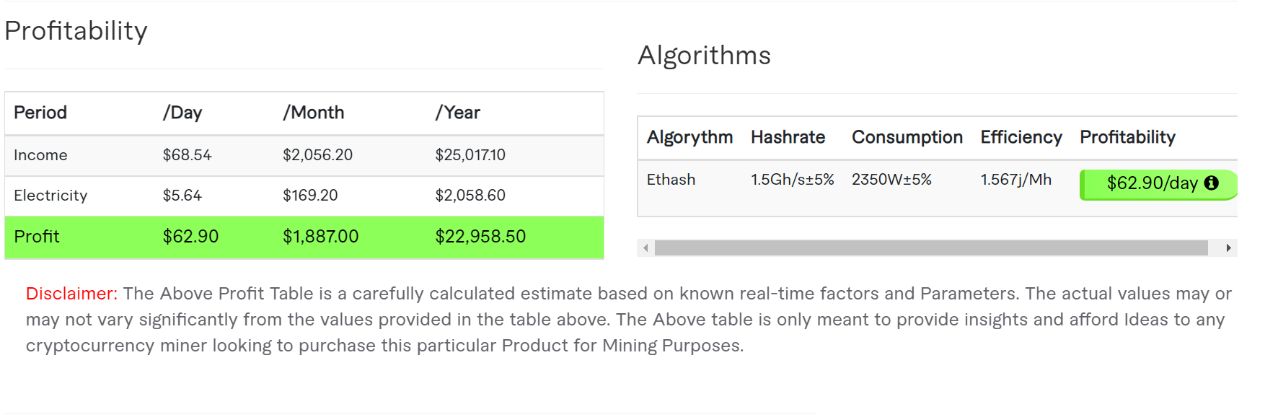The width and height of the screenshot is (1278, 420).
Task: Click the Consumption column header
Action: click(907, 137)
